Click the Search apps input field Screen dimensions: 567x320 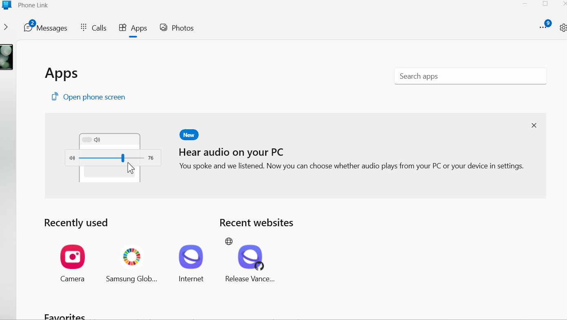[470, 76]
